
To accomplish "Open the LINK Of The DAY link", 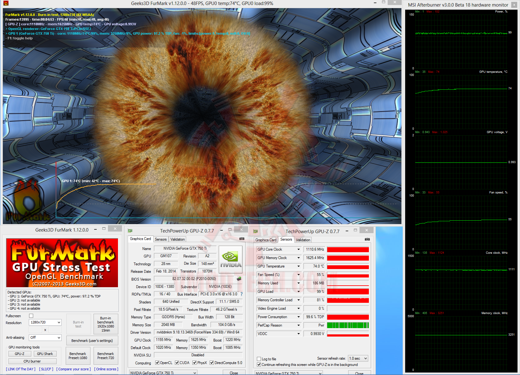I will click(x=21, y=369).
